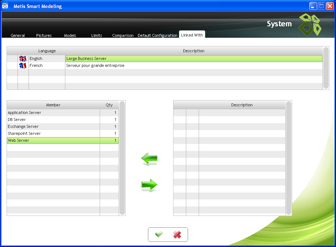Open the Default Configuration tab
Viewport: 336px width, 247px height.
pyautogui.click(x=157, y=35)
